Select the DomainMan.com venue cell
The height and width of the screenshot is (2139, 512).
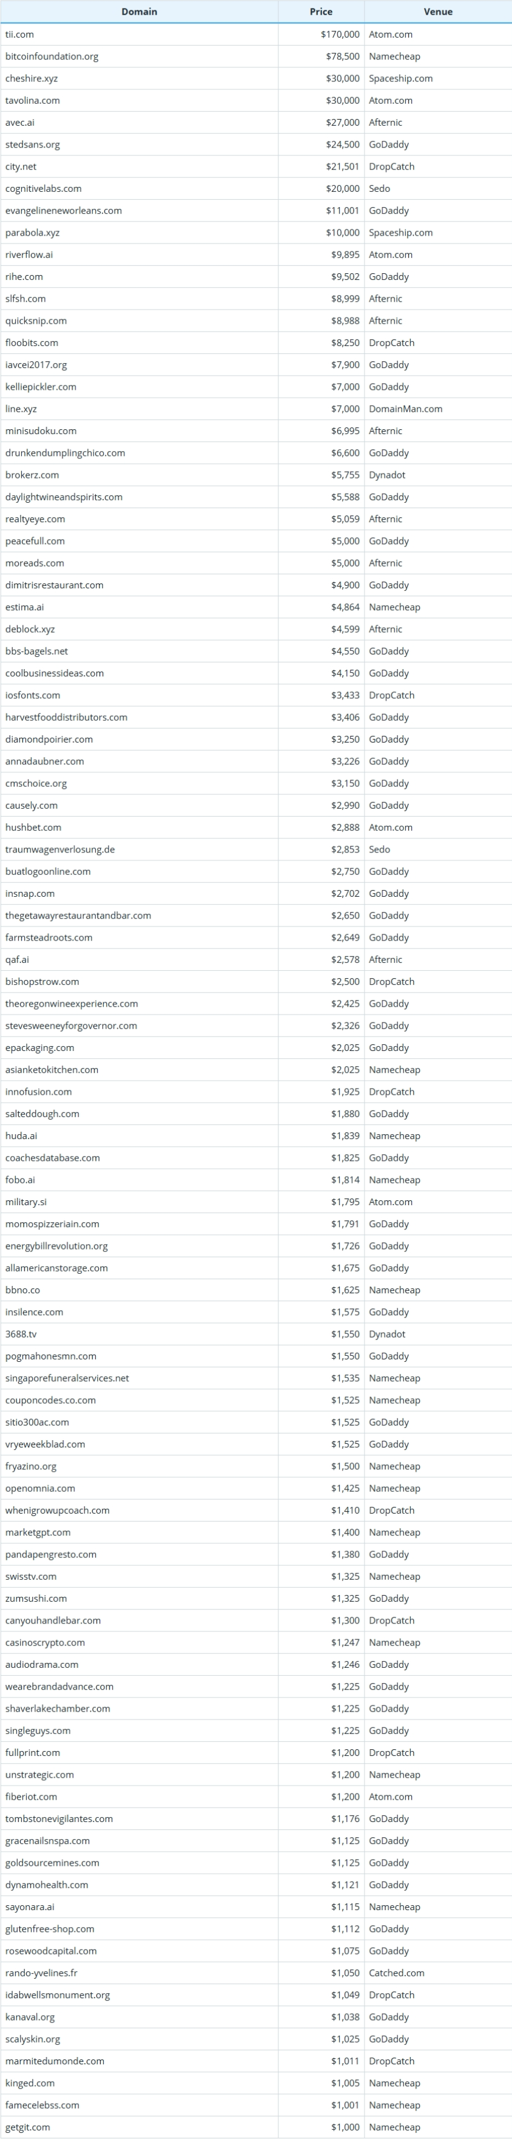(406, 409)
